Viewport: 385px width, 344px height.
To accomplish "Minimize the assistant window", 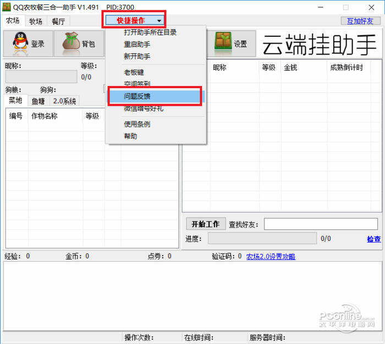I will pyautogui.click(x=320, y=7).
